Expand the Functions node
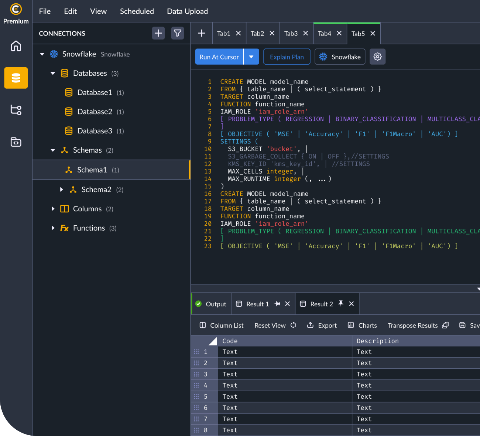The image size is (480, 436). click(x=53, y=228)
